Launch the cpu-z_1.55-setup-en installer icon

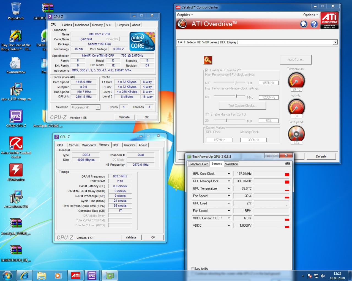(16, 92)
